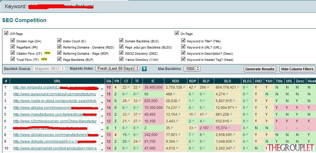Screen dimensions: 316x153
Task: Click the arrow icon next to BLD 804,178,421
Action: click(x=238, y=87)
